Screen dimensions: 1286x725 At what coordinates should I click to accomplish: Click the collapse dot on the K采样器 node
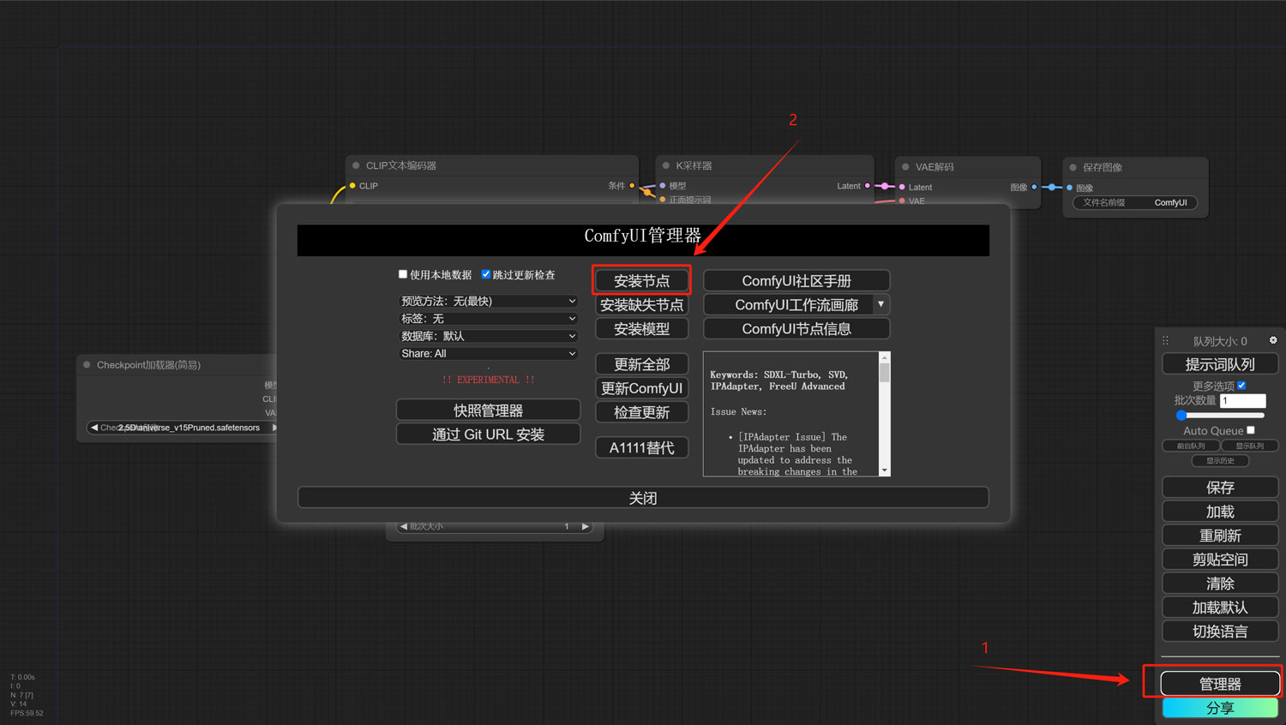click(666, 165)
